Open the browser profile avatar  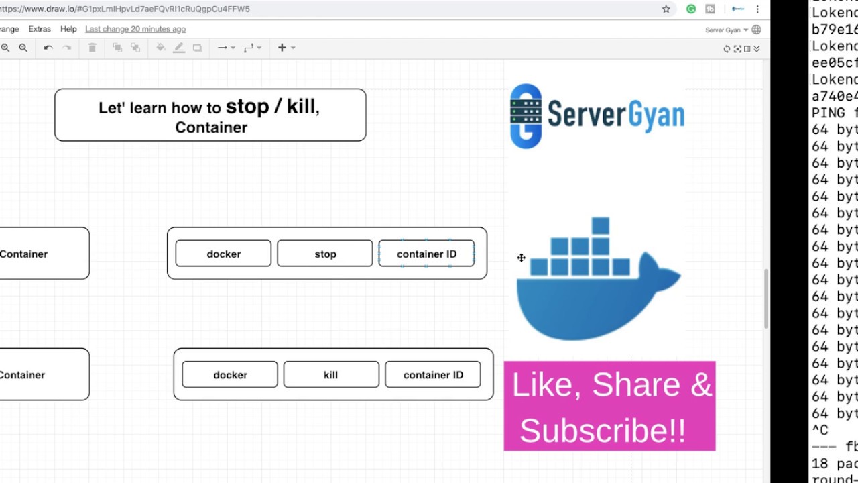(x=738, y=9)
